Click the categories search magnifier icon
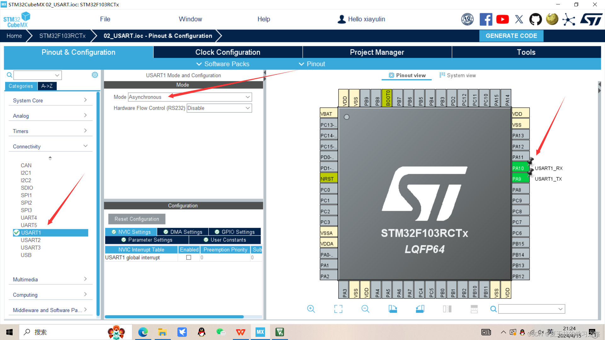This screenshot has width=605, height=340. (9, 75)
